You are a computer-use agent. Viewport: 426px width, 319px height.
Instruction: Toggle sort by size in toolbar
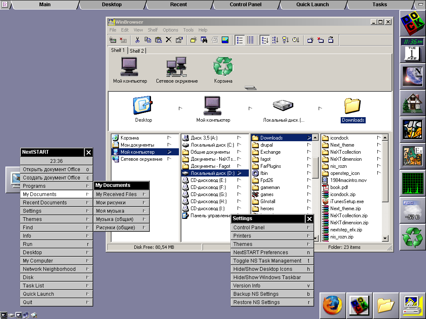[x=285, y=40]
